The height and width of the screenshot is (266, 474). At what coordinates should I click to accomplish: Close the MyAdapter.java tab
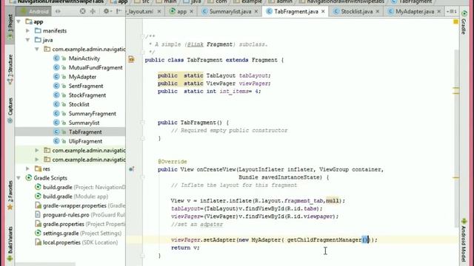point(439,12)
